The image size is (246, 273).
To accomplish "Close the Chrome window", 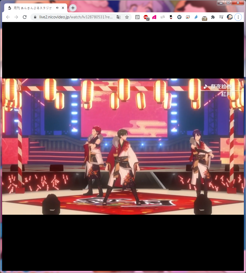I will [x=238, y=3].
